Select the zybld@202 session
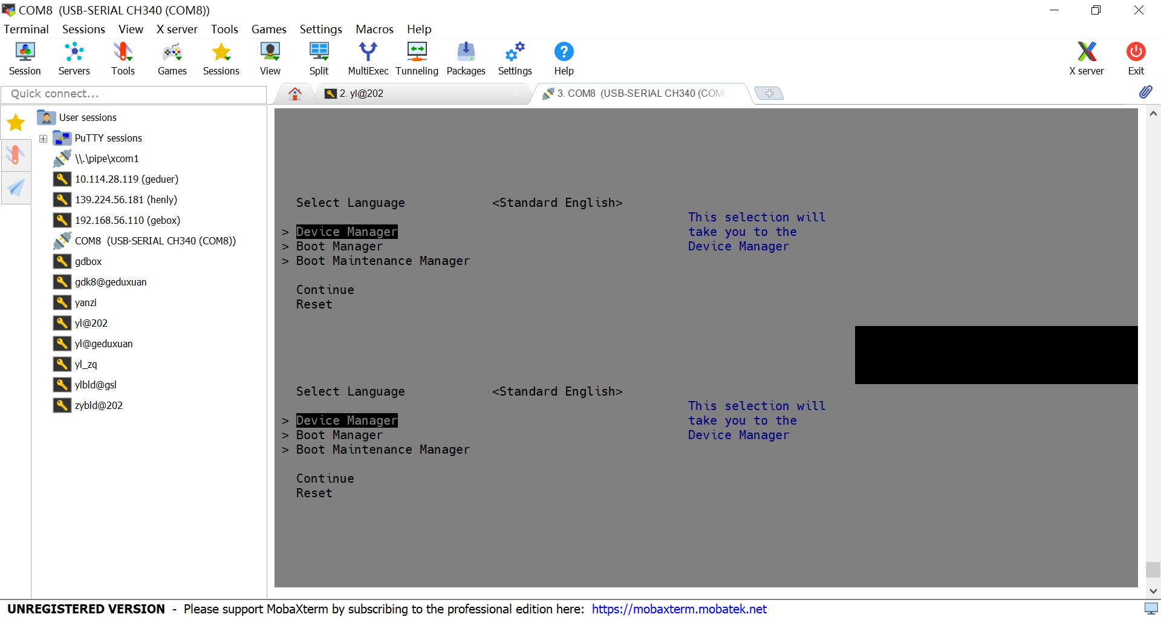1161x617 pixels. pos(99,405)
